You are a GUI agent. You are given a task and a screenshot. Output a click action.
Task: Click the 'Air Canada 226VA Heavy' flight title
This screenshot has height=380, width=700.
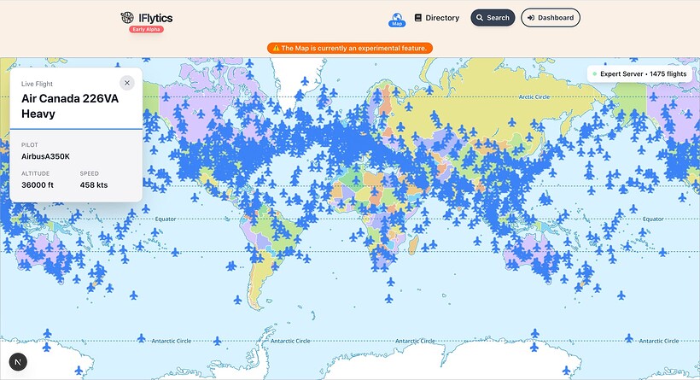pos(70,106)
